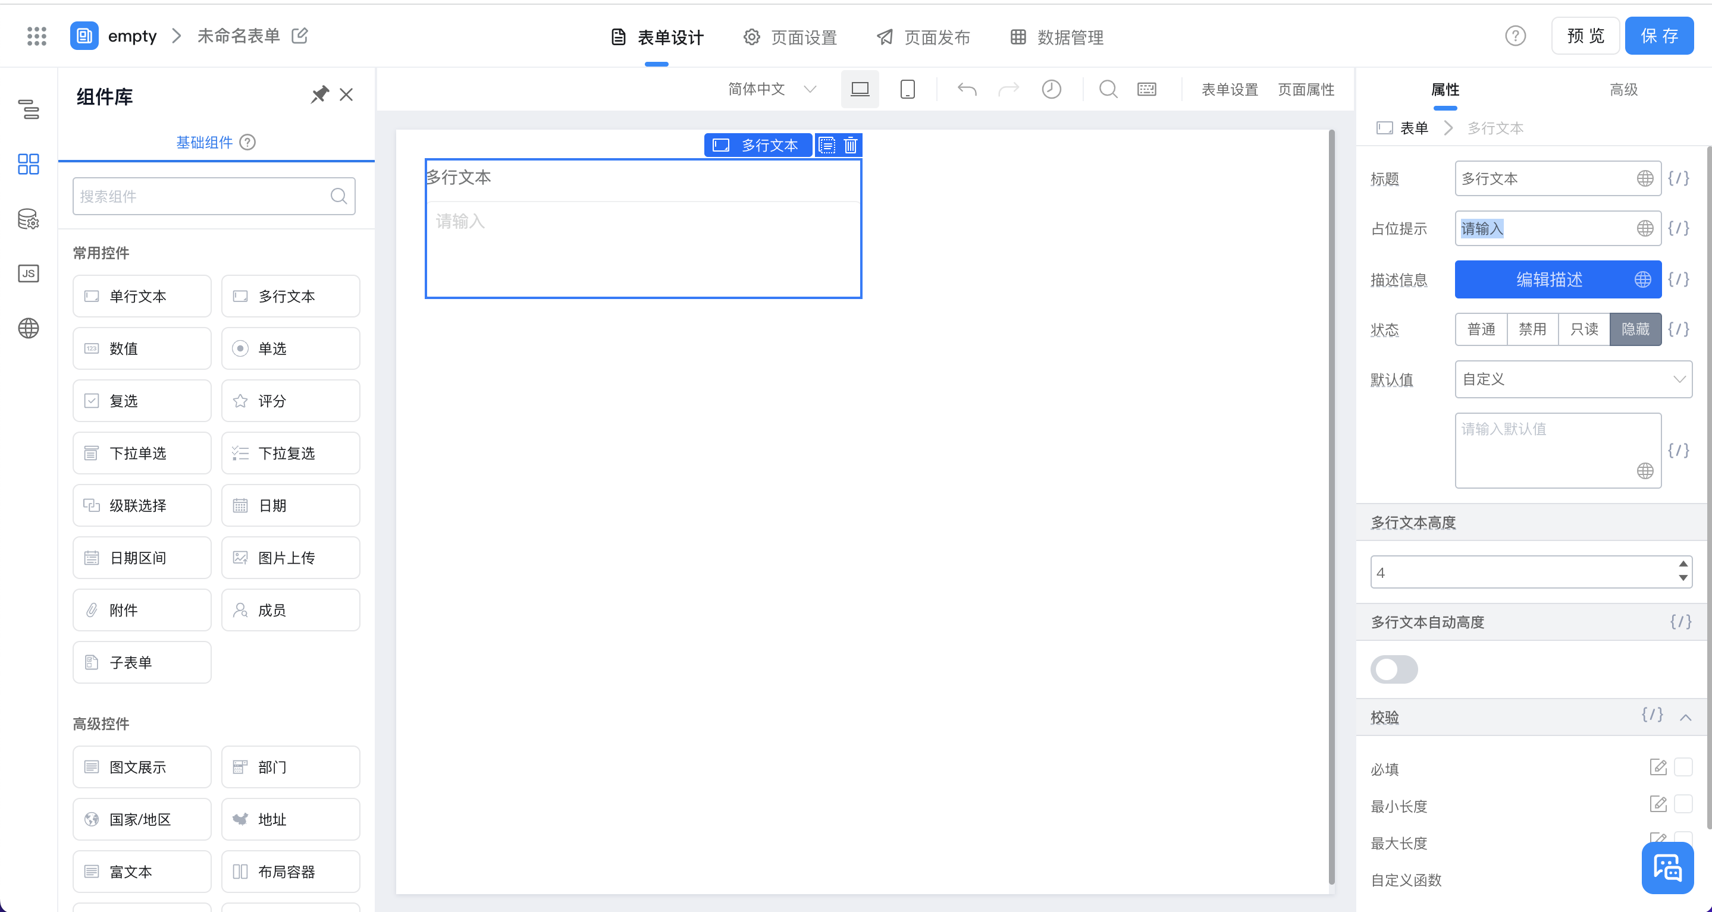
Task: Open the multilingual globe sidebar icon
Action: pyautogui.click(x=29, y=328)
